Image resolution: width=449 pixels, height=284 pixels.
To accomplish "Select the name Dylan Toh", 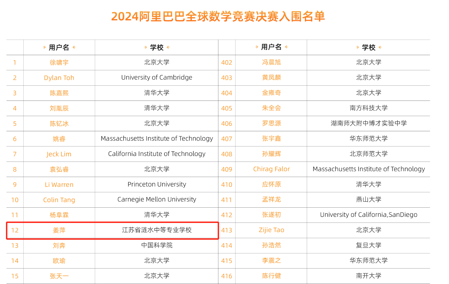I will coord(59,78).
